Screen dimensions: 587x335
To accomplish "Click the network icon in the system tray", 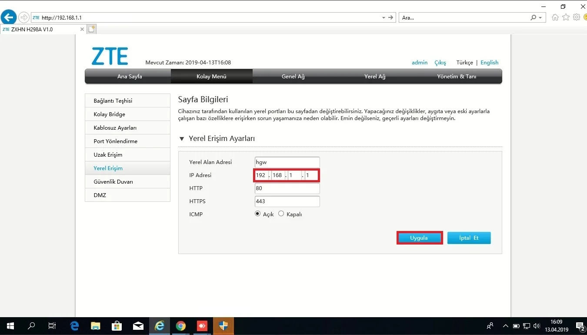I will point(527,326).
